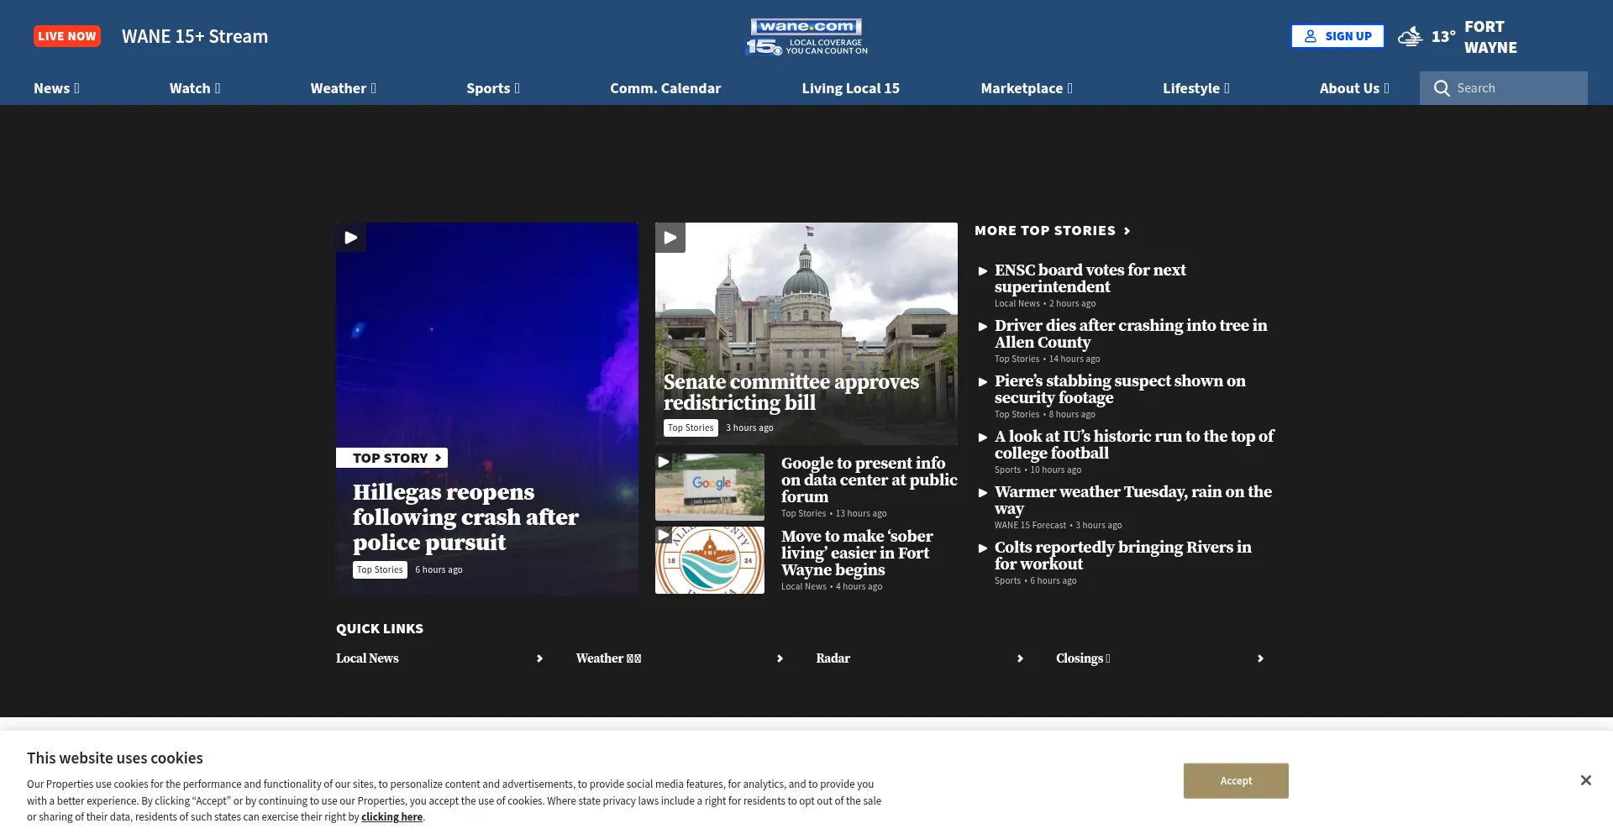1613x834 pixels.
Task: Play the Hillegas top story video icon
Action: [x=351, y=238]
